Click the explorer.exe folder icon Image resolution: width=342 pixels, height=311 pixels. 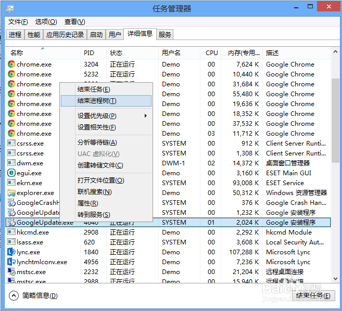pyautogui.click(x=11, y=192)
